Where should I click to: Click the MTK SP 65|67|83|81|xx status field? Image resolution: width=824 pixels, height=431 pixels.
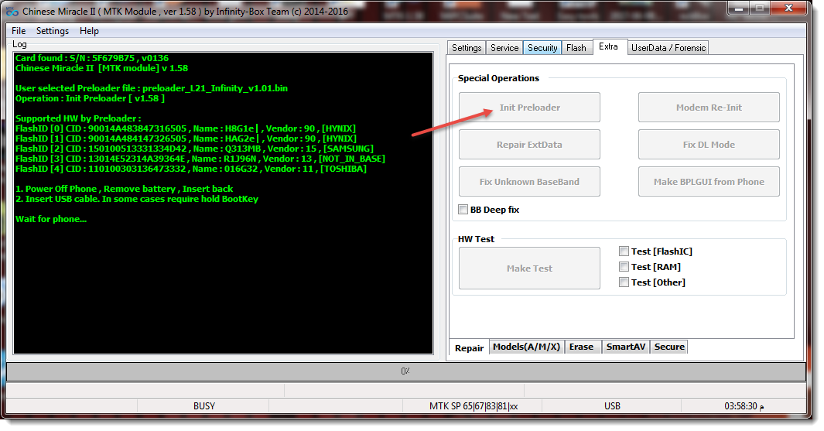473,405
